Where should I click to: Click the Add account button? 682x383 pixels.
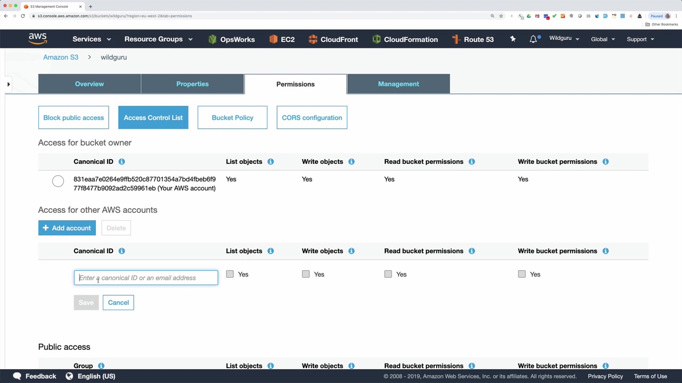pyautogui.click(x=67, y=228)
